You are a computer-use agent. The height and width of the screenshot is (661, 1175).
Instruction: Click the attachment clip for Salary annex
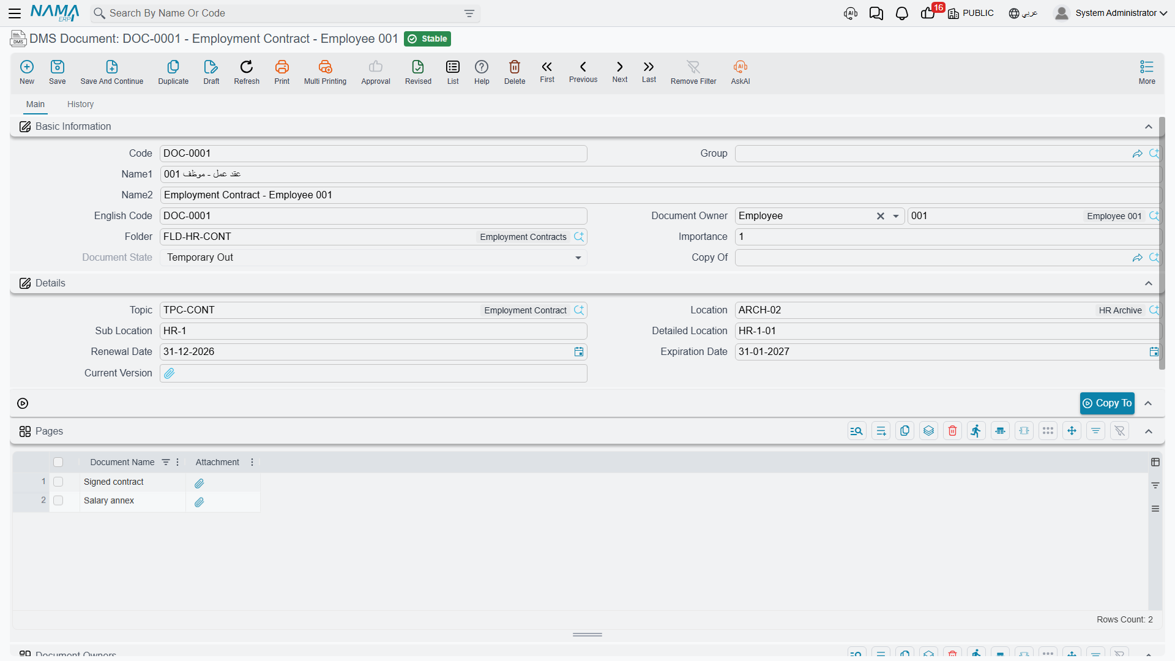tap(199, 502)
